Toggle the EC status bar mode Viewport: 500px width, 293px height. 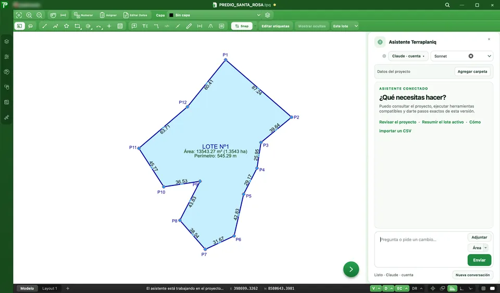coord(399,288)
